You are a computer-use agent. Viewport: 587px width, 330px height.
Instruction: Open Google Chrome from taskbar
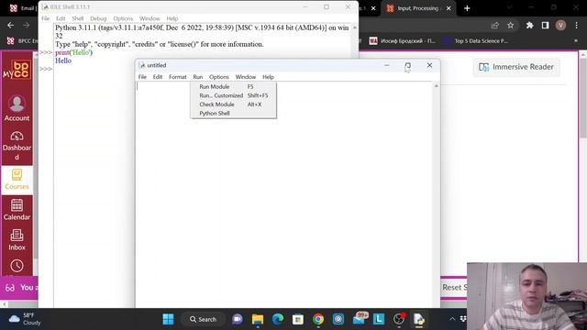pos(318,319)
